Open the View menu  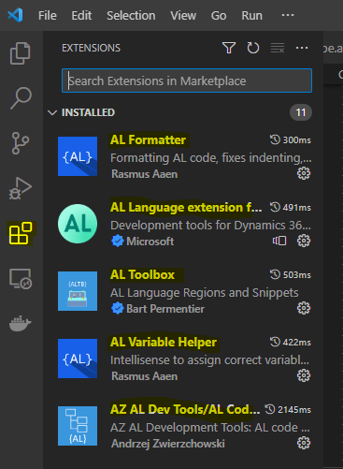(183, 15)
